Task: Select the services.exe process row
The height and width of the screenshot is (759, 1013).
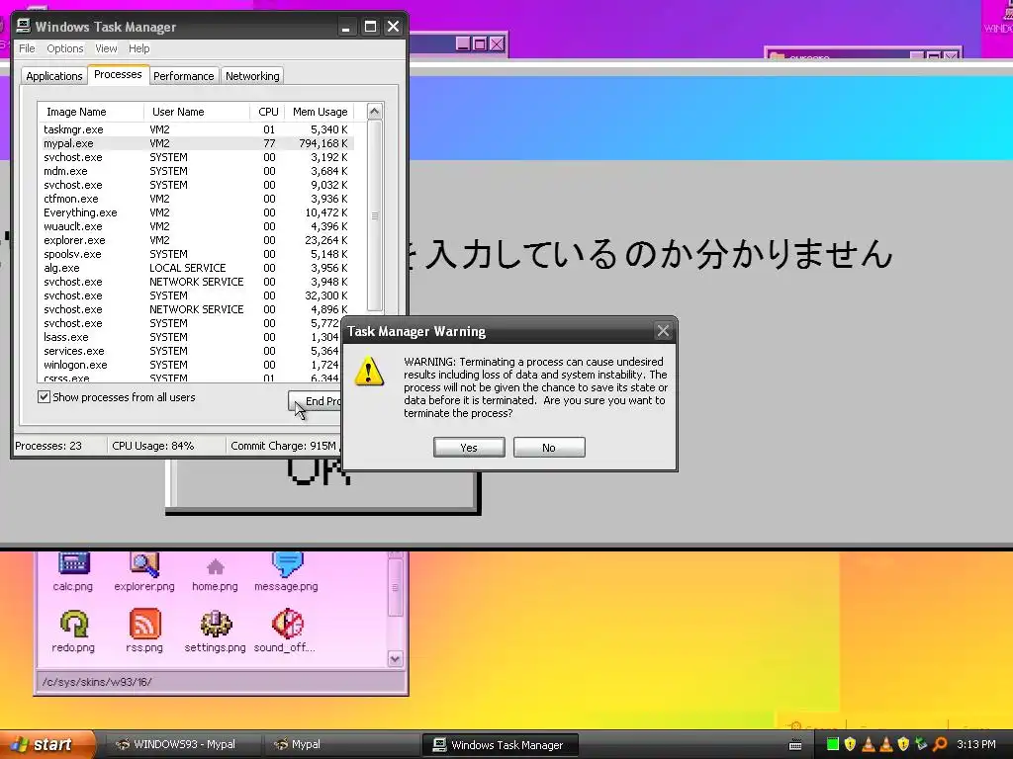Action: tap(191, 351)
